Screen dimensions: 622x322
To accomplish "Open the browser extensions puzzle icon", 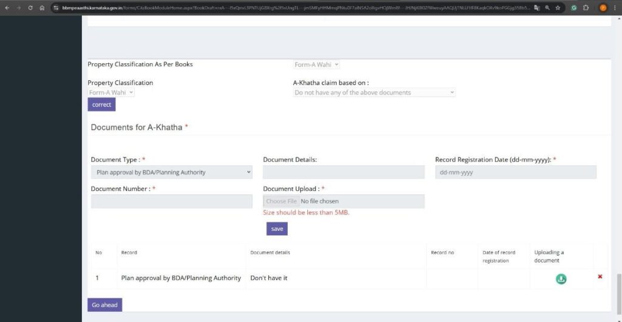I will pyautogui.click(x=586, y=8).
